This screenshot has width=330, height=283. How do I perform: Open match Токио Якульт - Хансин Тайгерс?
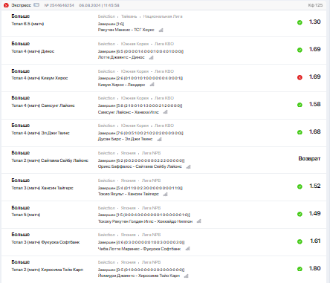click(x=129, y=194)
